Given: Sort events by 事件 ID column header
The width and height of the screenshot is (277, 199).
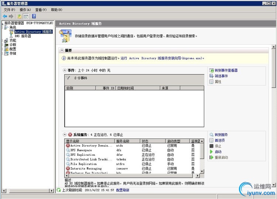Looking at the screenshot, I should click(x=106, y=88).
